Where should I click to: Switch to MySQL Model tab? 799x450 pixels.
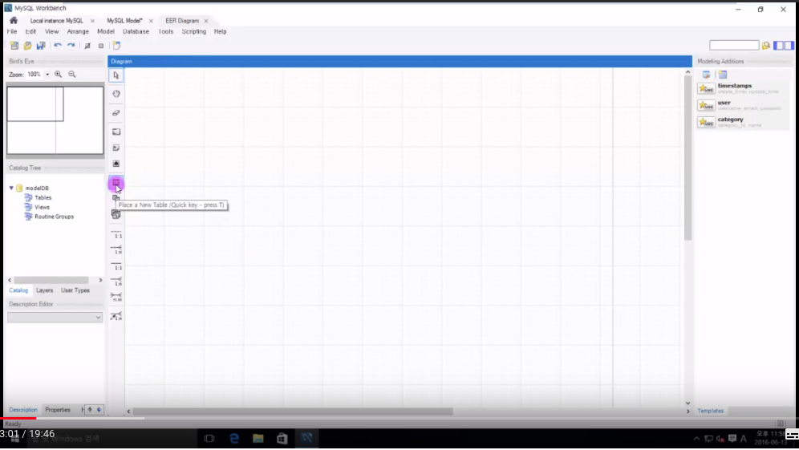124,21
